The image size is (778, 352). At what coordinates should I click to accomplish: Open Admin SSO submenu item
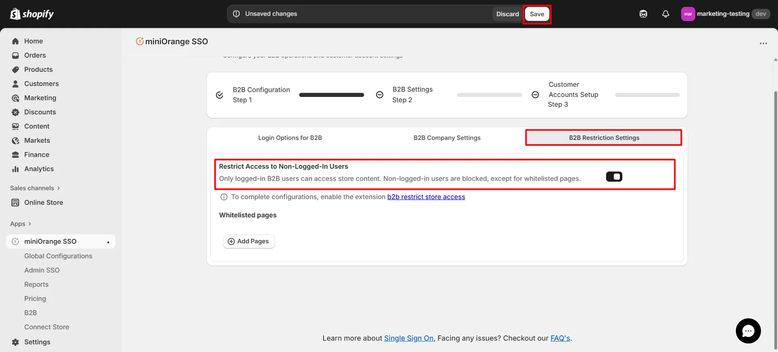[42, 270]
